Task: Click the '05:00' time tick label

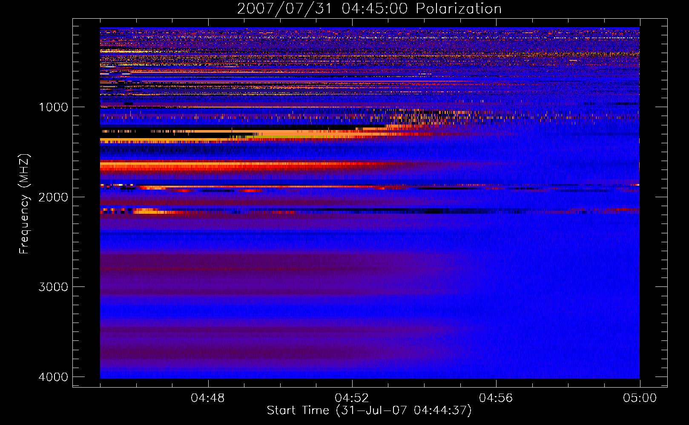Action: click(640, 398)
